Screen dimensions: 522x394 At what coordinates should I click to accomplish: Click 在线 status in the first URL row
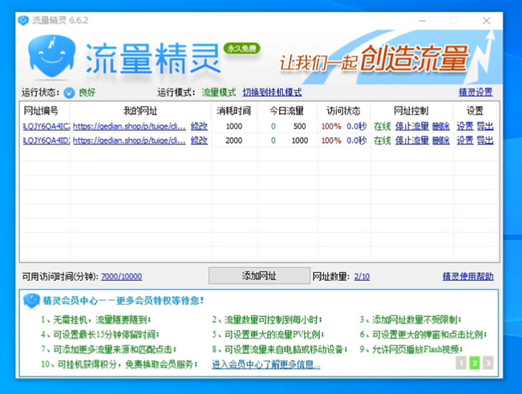(x=382, y=126)
